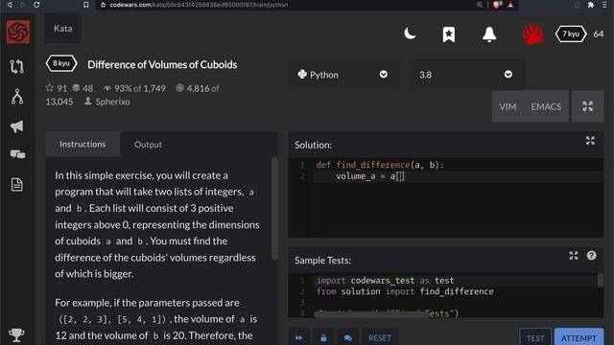Expand the Sample Tests panel
614x345 pixels.
coord(574,256)
